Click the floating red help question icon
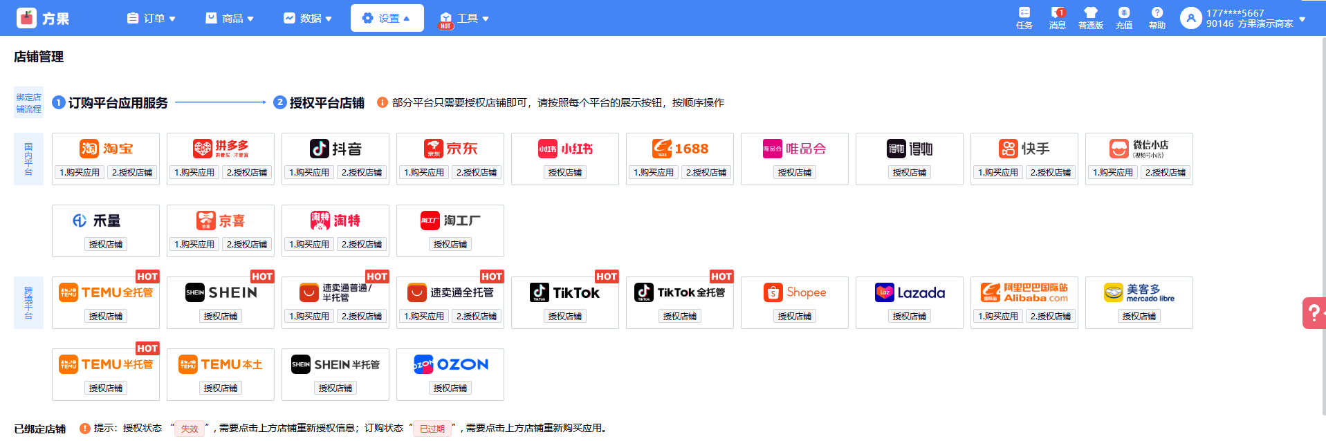The image size is (1326, 441). tap(1314, 312)
